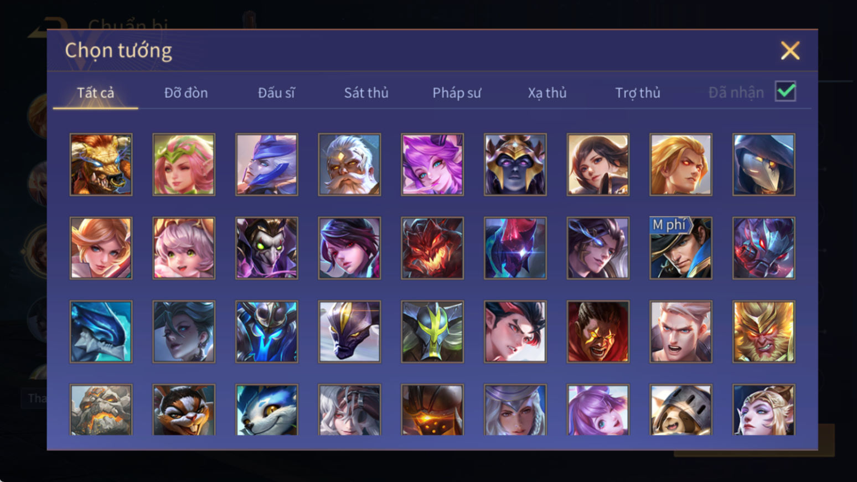Select the golden bull hero portrait
This screenshot has width=857, height=482.
click(x=101, y=164)
